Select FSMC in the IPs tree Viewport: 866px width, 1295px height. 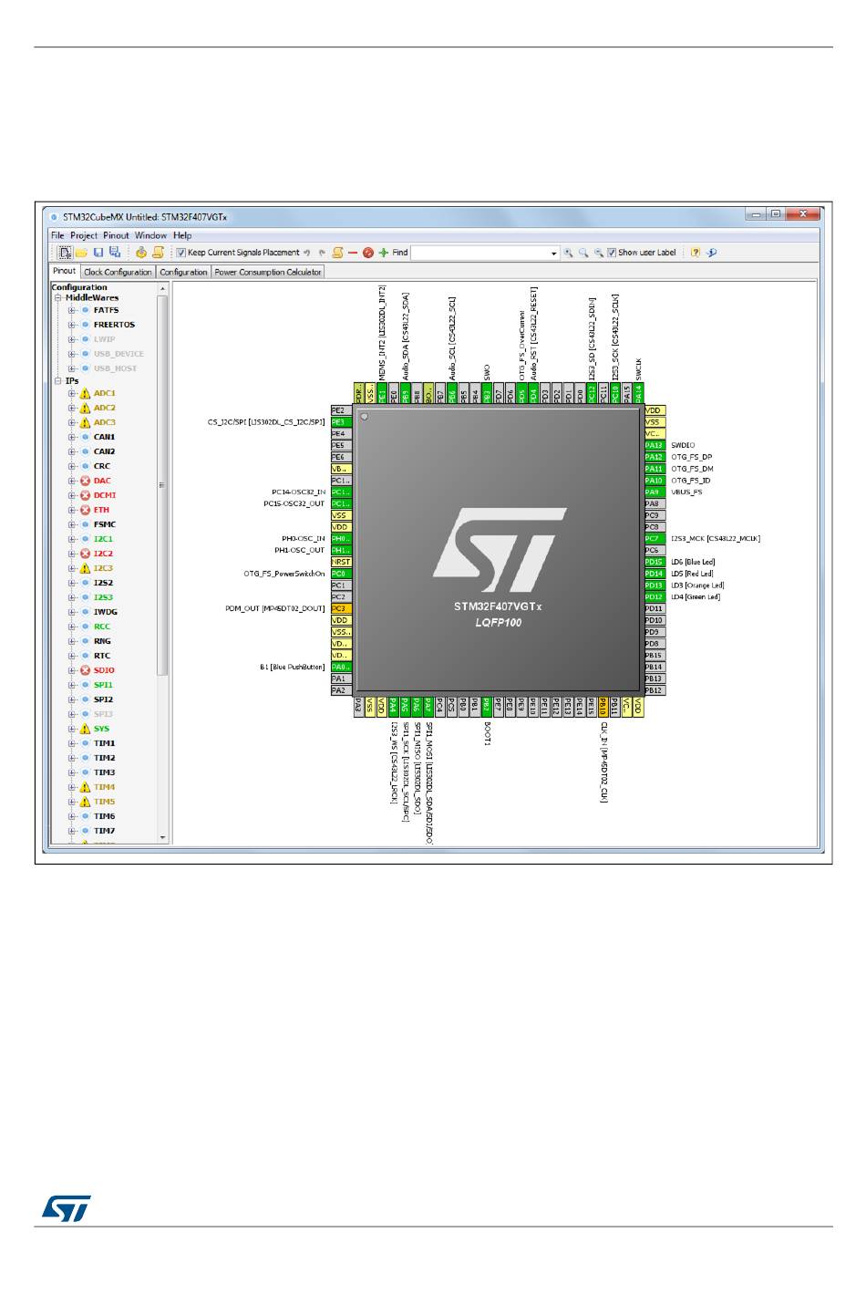pyautogui.click(x=105, y=524)
